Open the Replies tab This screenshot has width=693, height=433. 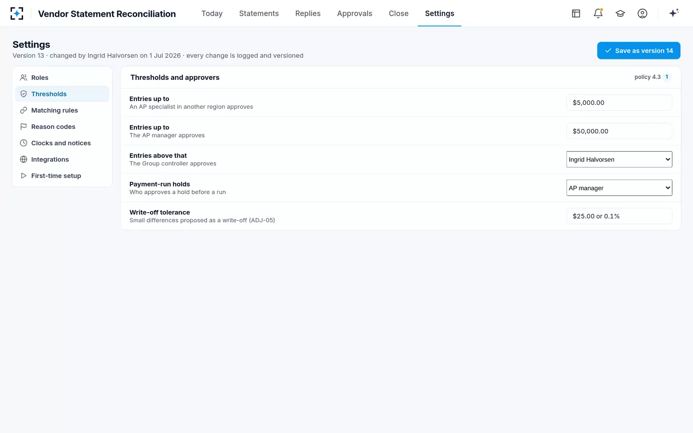(x=308, y=13)
